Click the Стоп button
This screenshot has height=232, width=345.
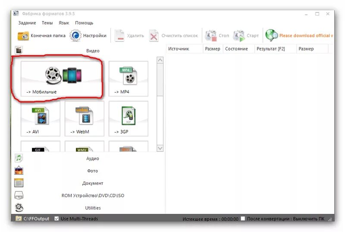(x=217, y=36)
